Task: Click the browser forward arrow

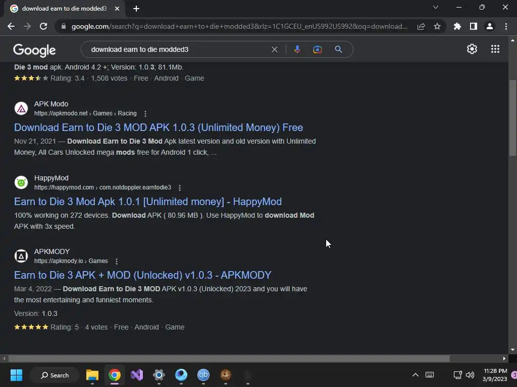Action: (27, 26)
